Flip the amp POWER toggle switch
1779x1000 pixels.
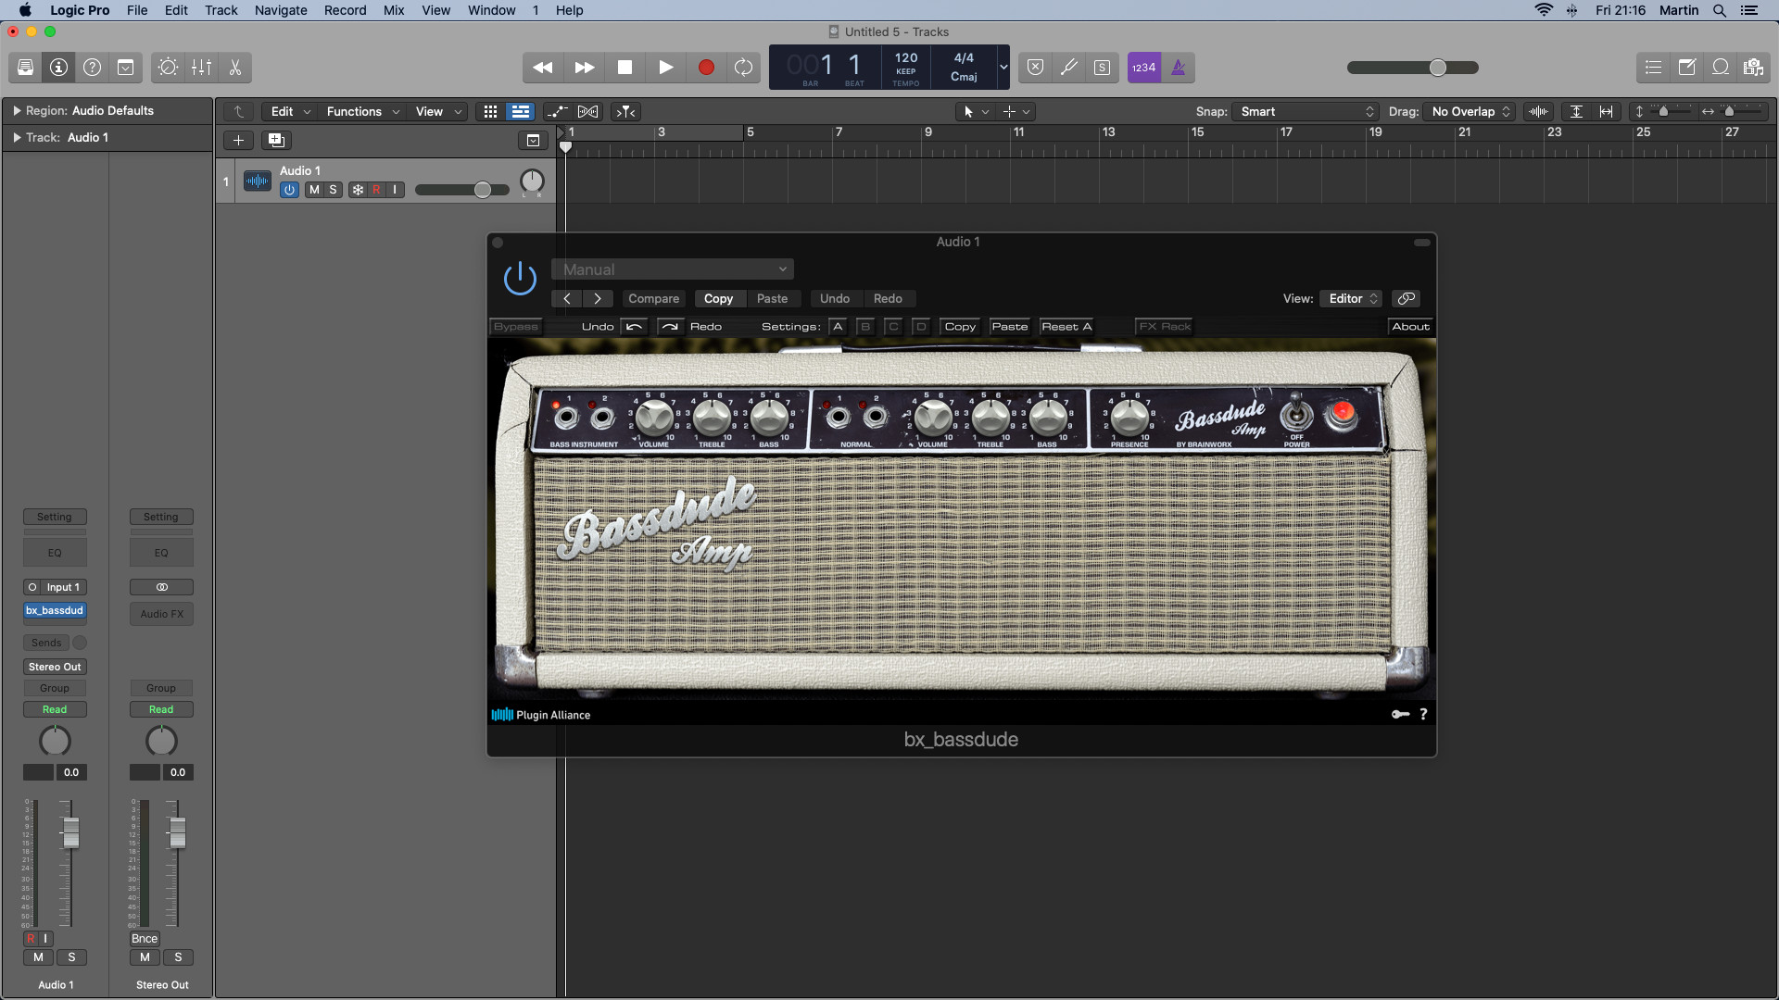click(x=1296, y=413)
